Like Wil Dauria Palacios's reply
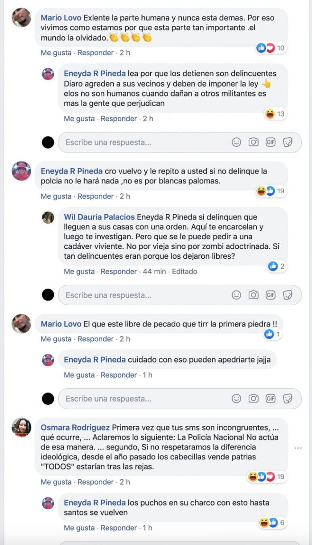This screenshot has width=312, height=545. (x=79, y=271)
